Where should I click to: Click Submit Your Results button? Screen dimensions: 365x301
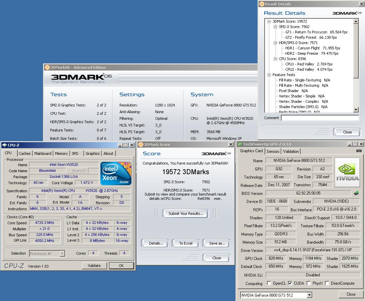coord(186,214)
